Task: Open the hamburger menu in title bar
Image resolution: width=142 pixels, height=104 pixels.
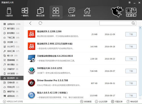Action: click(130, 3)
